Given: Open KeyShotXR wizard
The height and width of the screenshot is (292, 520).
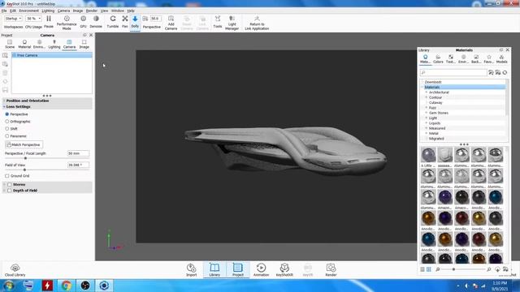Looking at the screenshot, I should [x=284, y=270].
